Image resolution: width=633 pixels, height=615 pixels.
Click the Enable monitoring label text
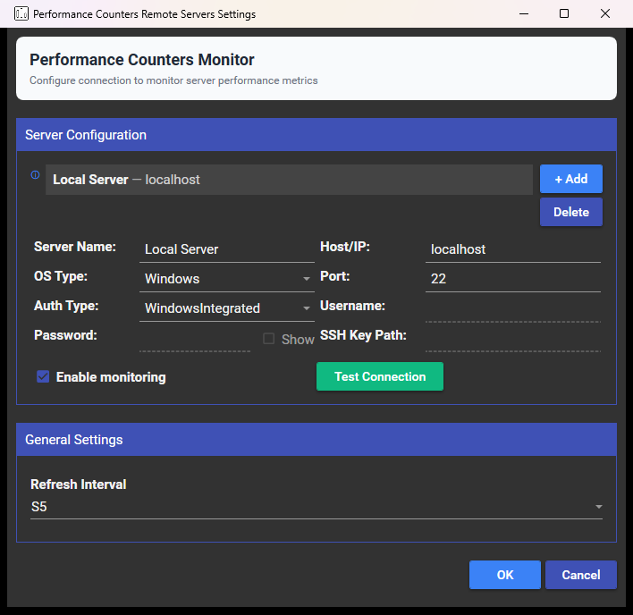(x=111, y=377)
